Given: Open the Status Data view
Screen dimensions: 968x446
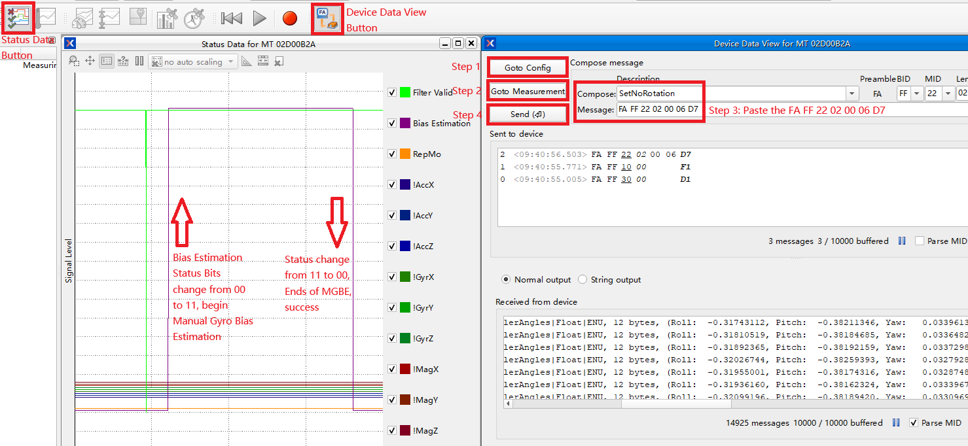Looking at the screenshot, I should pos(17,18).
